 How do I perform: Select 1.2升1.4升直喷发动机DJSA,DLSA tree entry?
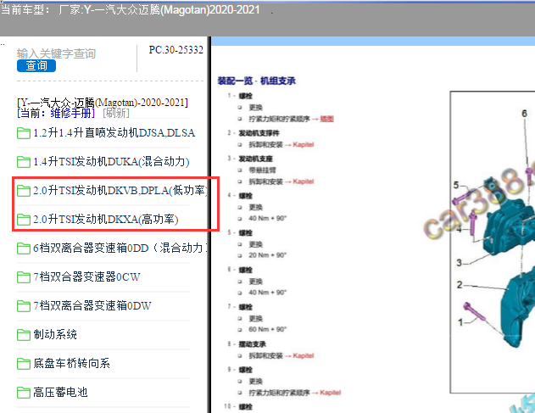pyautogui.click(x=114, y=133)
